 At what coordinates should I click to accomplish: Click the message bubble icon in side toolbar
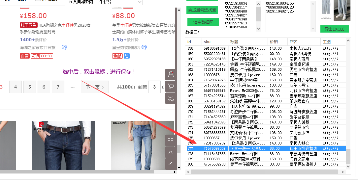171,98
